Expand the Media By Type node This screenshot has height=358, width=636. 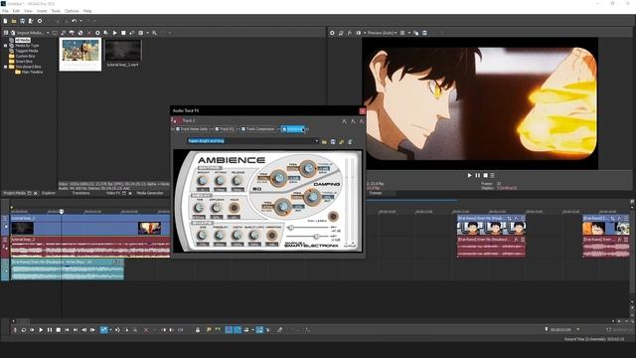(6, 46)
